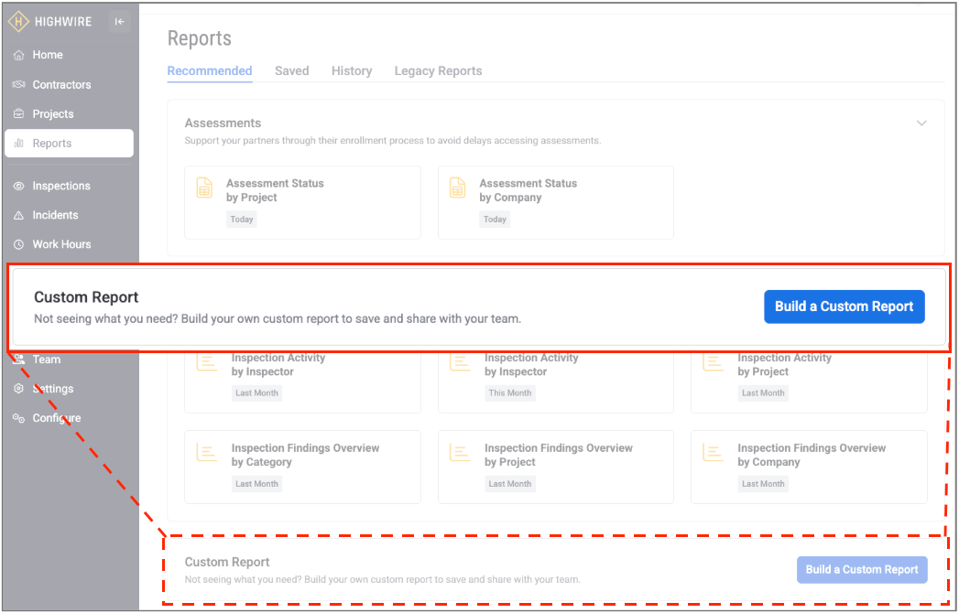Open Contractors via the handshake icon
Screen dimensions: 959x613
19,84
